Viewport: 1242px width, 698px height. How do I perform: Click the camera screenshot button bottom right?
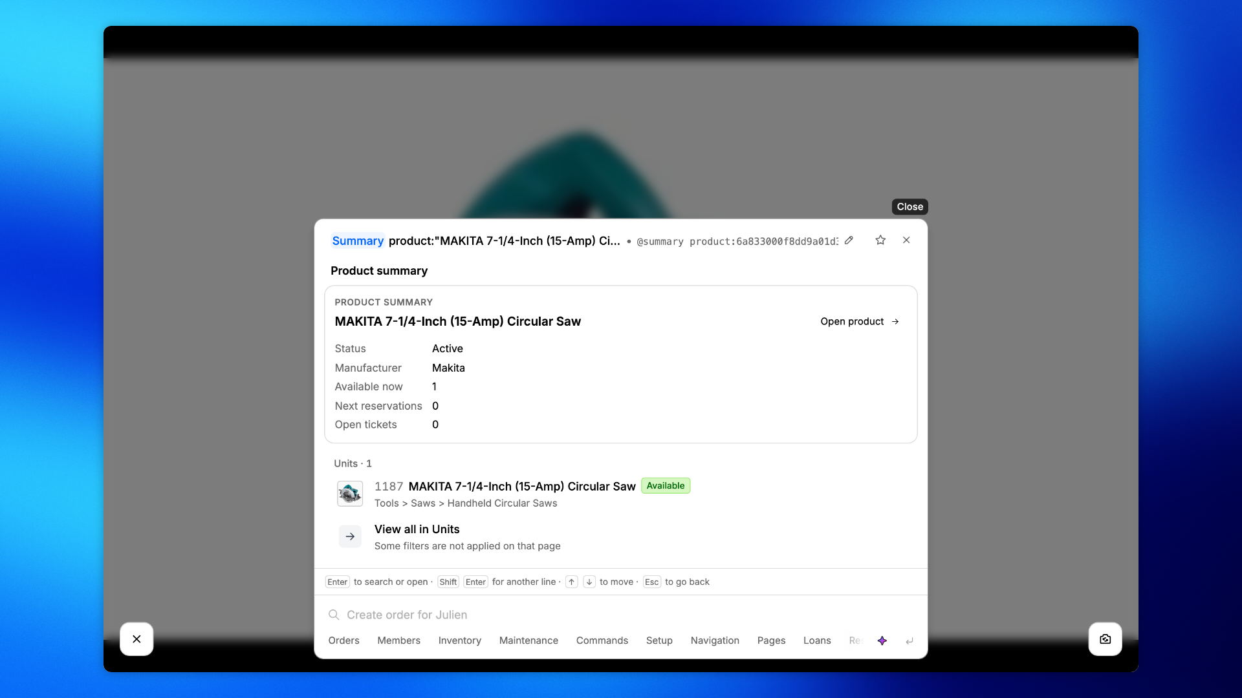point(1106,639)
